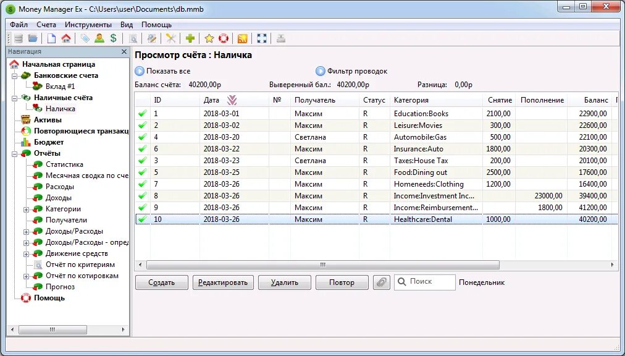The width and height of the screenshot is (625, 356).
Task: Sort by the Дата column header
Action: [x=235, y=100]
